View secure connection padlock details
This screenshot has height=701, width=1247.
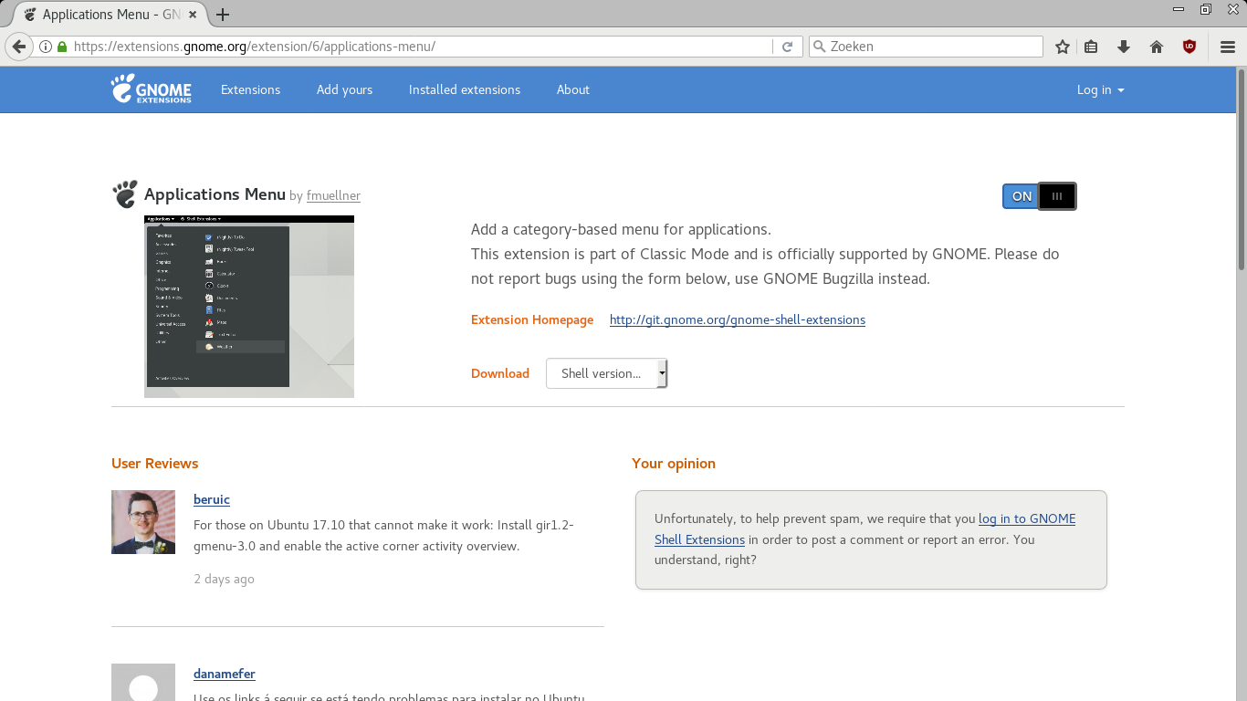62,47
